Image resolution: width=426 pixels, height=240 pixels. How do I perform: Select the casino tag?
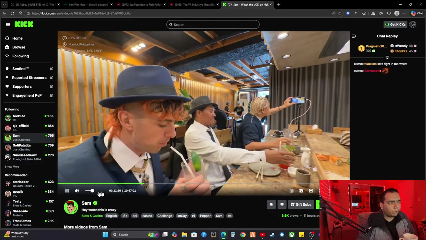(147, 216)
